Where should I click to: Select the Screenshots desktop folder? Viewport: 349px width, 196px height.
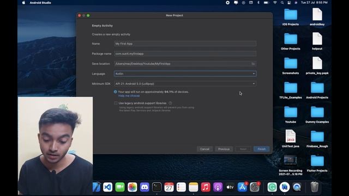coord(291,66)
